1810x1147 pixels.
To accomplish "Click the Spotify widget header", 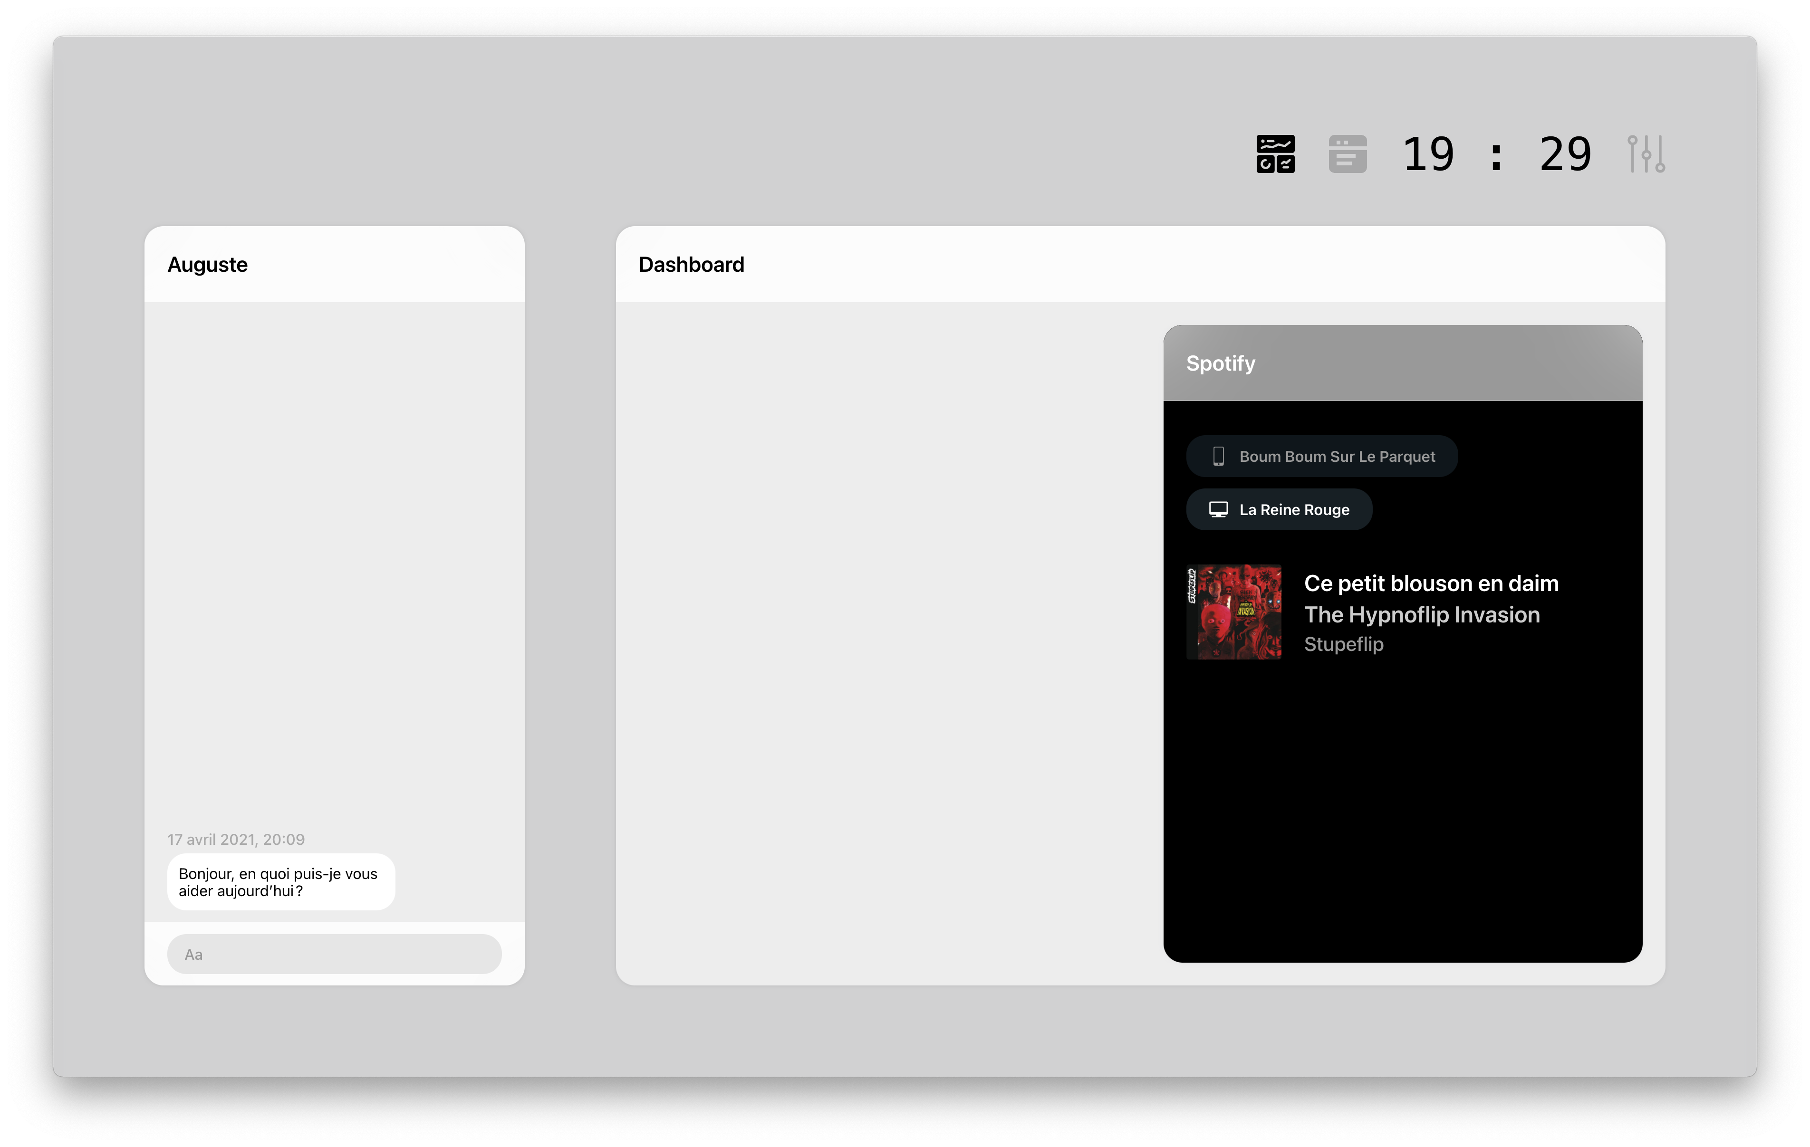I will coord(1220,363).
